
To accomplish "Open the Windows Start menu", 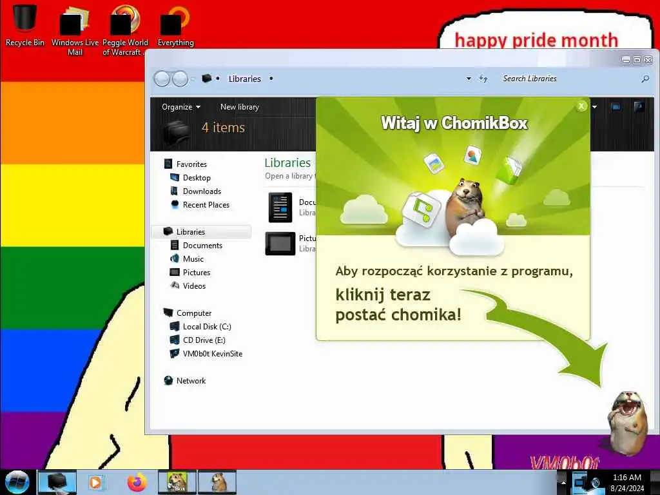I will [x=17, y=482].
